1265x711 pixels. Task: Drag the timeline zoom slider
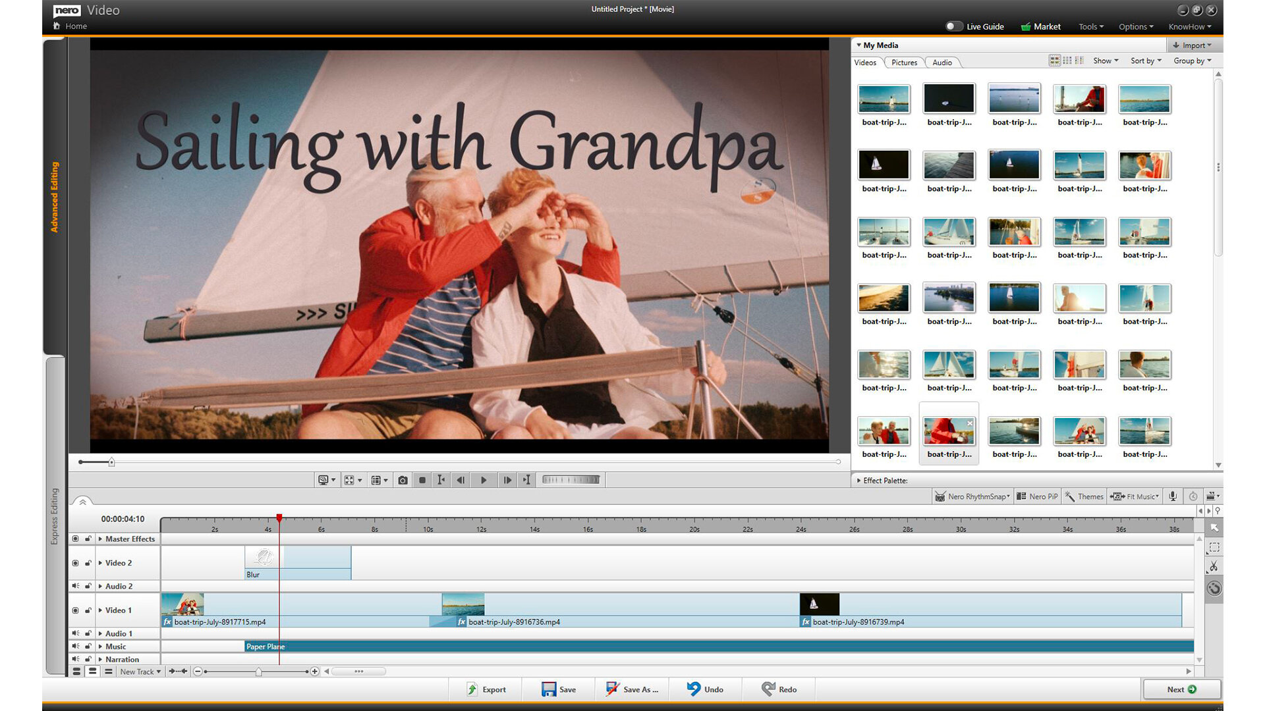click(x=259, y=671)
